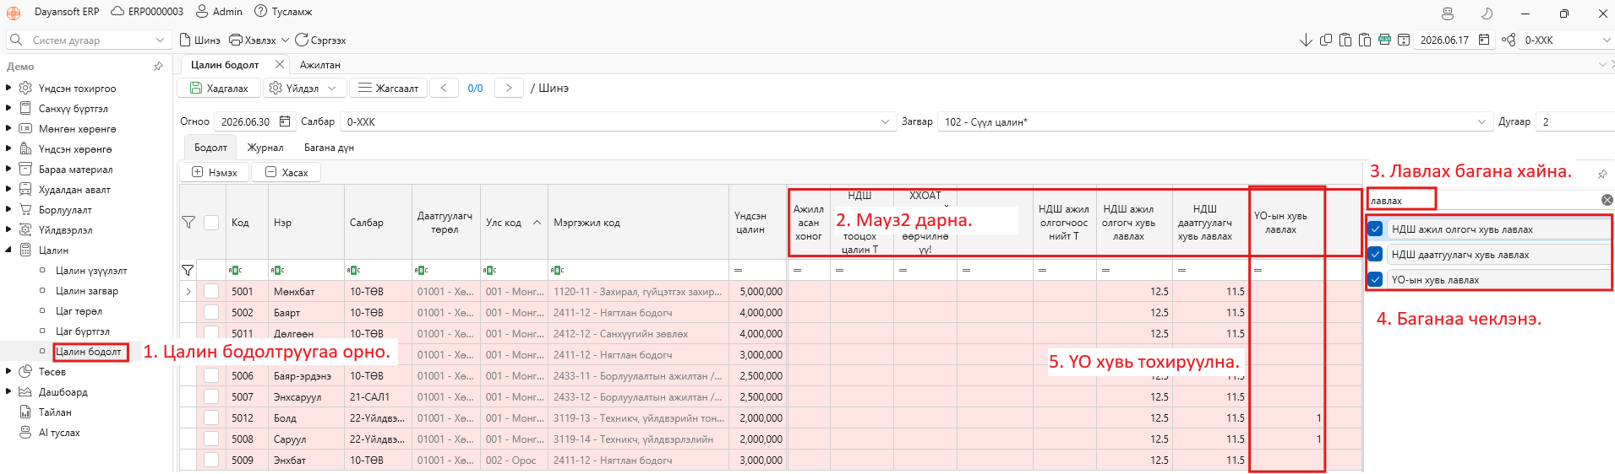
Task: Open Тайлан in the sidebar
Action: click(55, 412)
